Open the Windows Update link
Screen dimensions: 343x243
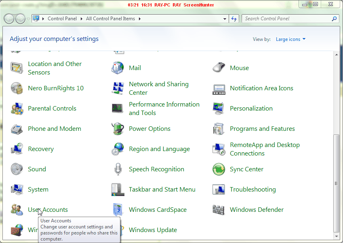pos(153,230)
